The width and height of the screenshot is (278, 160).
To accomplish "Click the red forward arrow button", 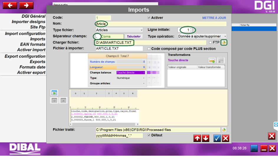I will click(x=26, y=5).
